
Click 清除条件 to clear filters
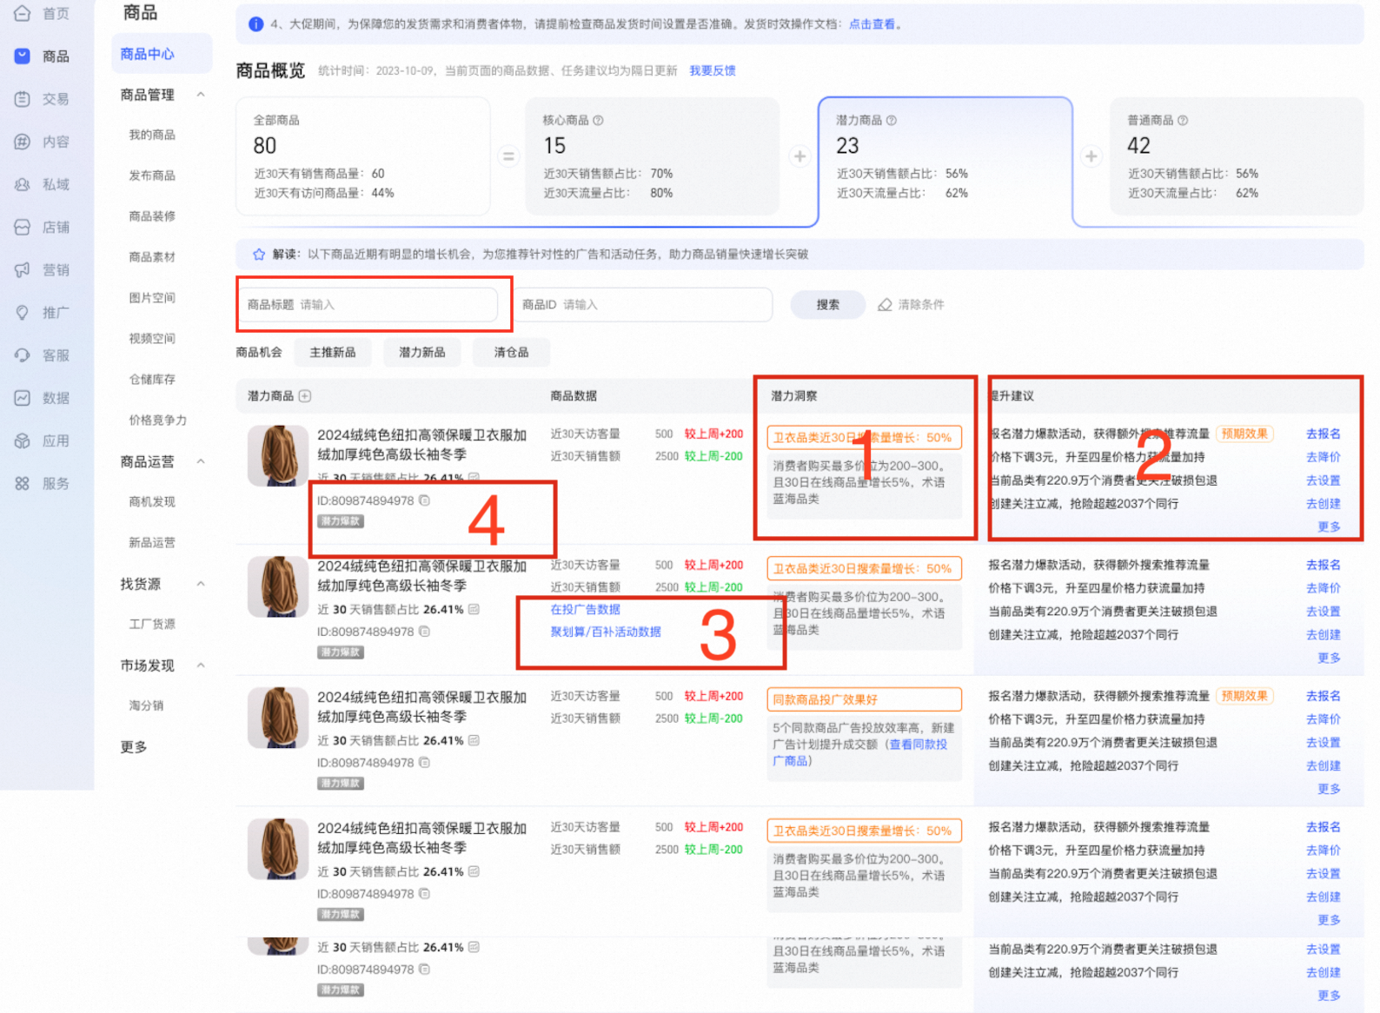(x=912, y=305)
